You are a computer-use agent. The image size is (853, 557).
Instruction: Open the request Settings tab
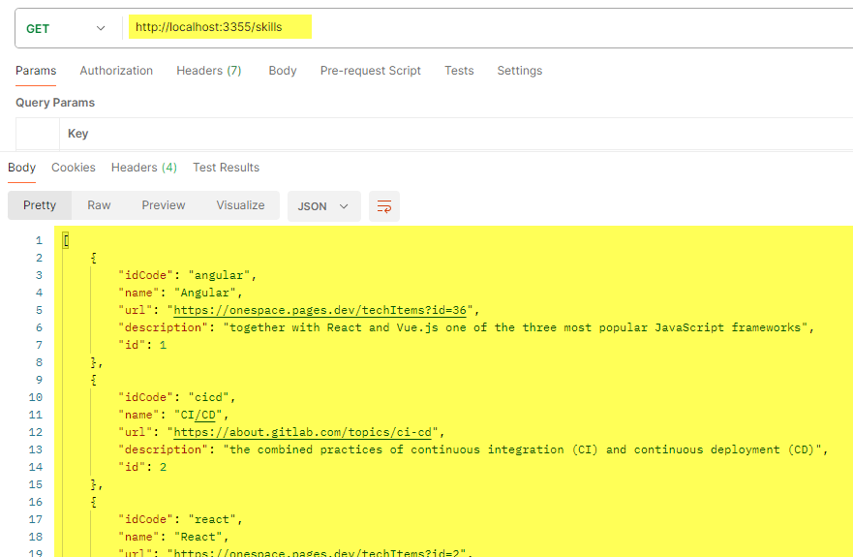tap(519, 71)
